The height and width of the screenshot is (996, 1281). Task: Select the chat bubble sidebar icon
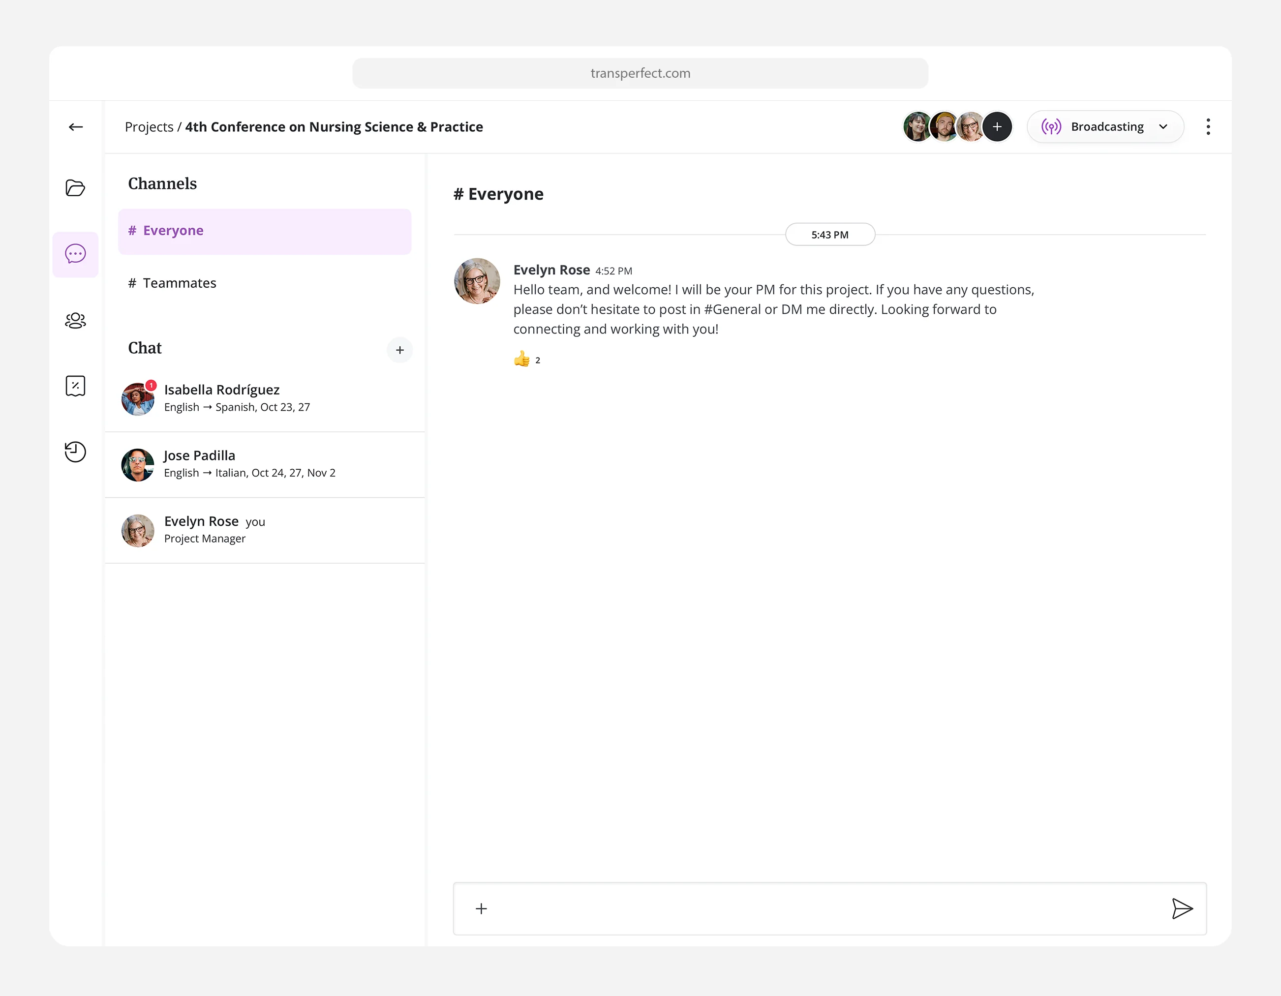(x=75, y=254)
